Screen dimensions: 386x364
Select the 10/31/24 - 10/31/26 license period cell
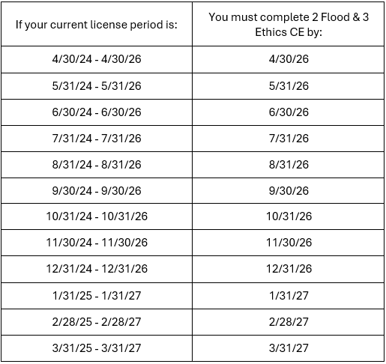(97, 216)
